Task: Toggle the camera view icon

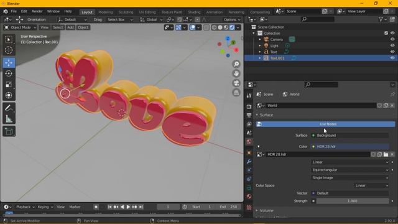Action: (x=236, y=83)
